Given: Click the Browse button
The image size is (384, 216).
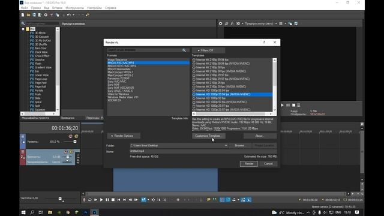Looking at the screenshot, I should [241, 145].
